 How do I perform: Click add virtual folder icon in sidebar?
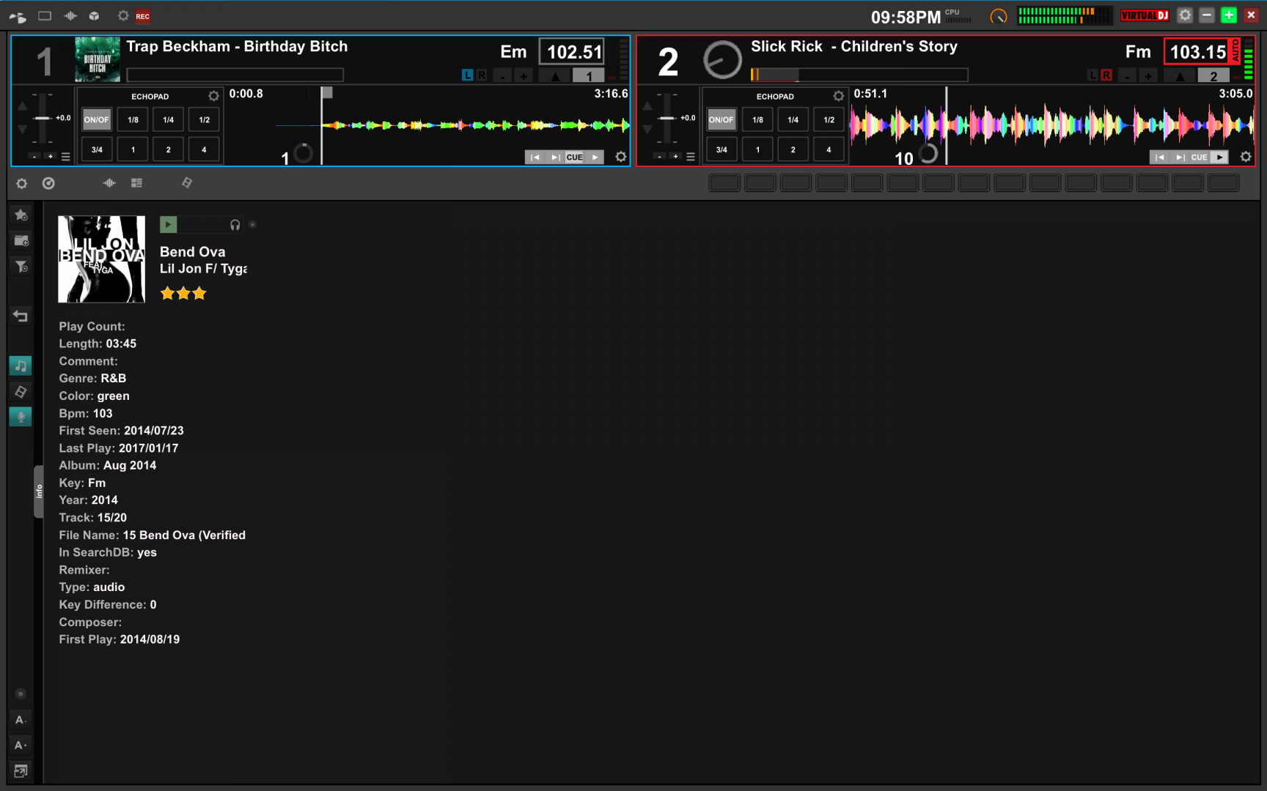pos(21,240)
